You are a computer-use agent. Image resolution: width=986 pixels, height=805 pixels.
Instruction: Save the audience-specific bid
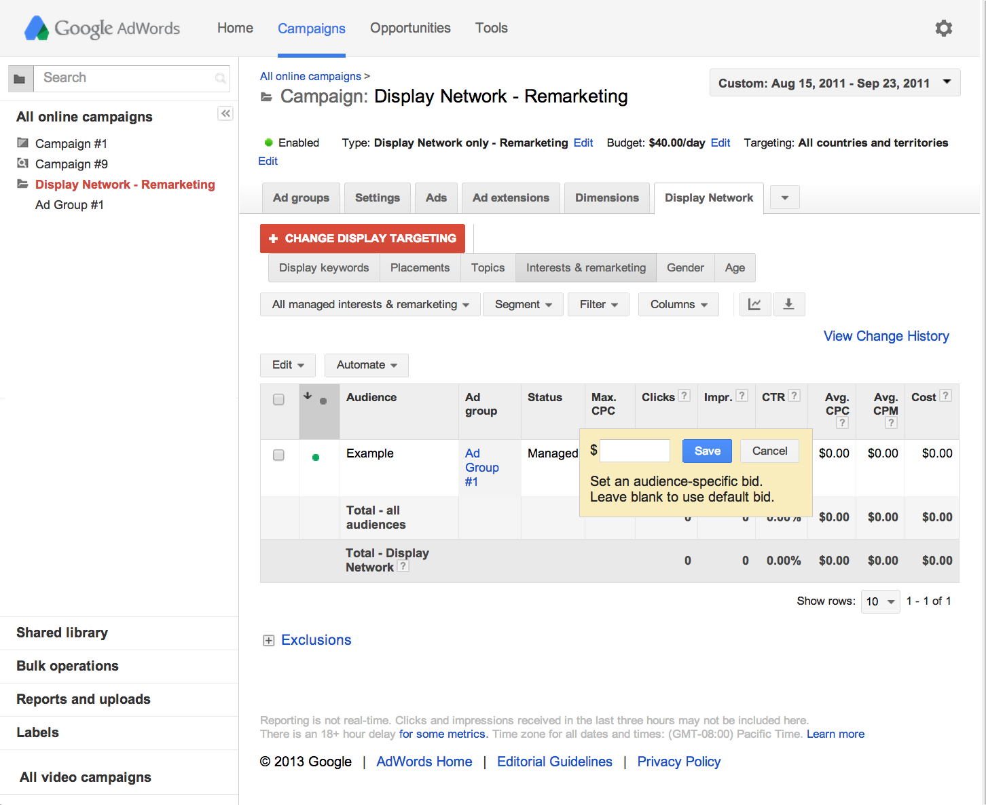[x=707, y=451]
